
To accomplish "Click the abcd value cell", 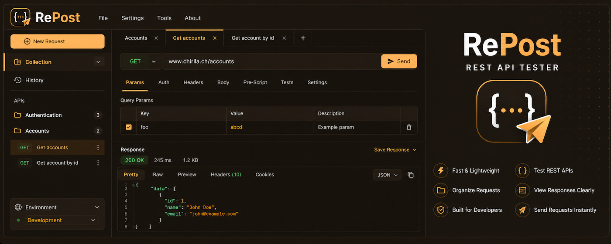I will pos(270,127).
